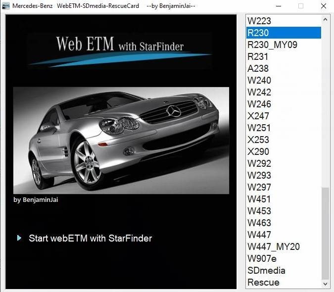The width and height of the screenshot is (334, 292).
Task: Pick W907e from the list
Action: (284, 259)
